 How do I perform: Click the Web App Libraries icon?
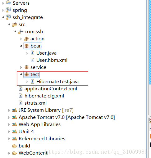point(15,124)
